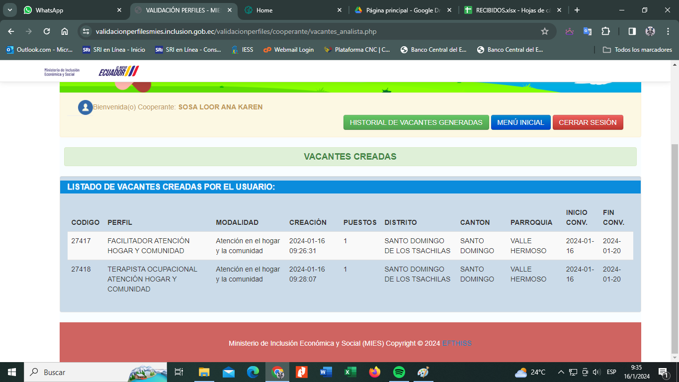
Task: Click the Chrome profile avatar
Action: coord(650,31)
